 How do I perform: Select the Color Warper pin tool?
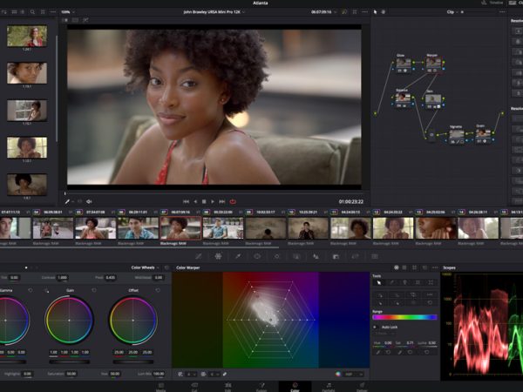pos(405,282)
